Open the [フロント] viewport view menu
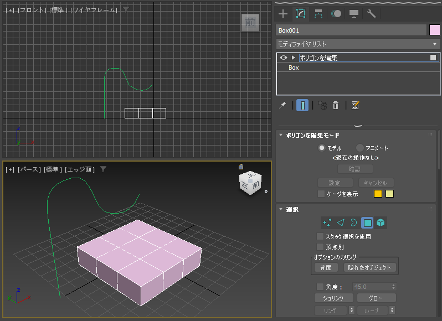442x321 pixels. pos(32,10)
